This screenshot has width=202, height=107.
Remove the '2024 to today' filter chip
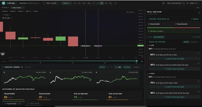click(11, 18)
